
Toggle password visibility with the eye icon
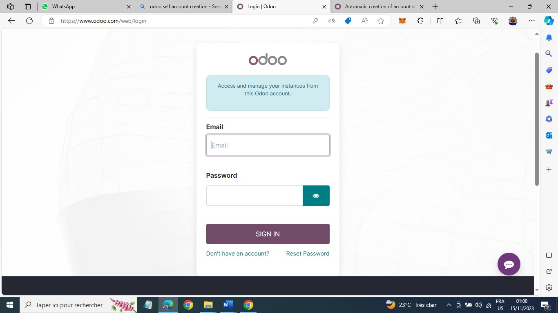tap(316, 196)
